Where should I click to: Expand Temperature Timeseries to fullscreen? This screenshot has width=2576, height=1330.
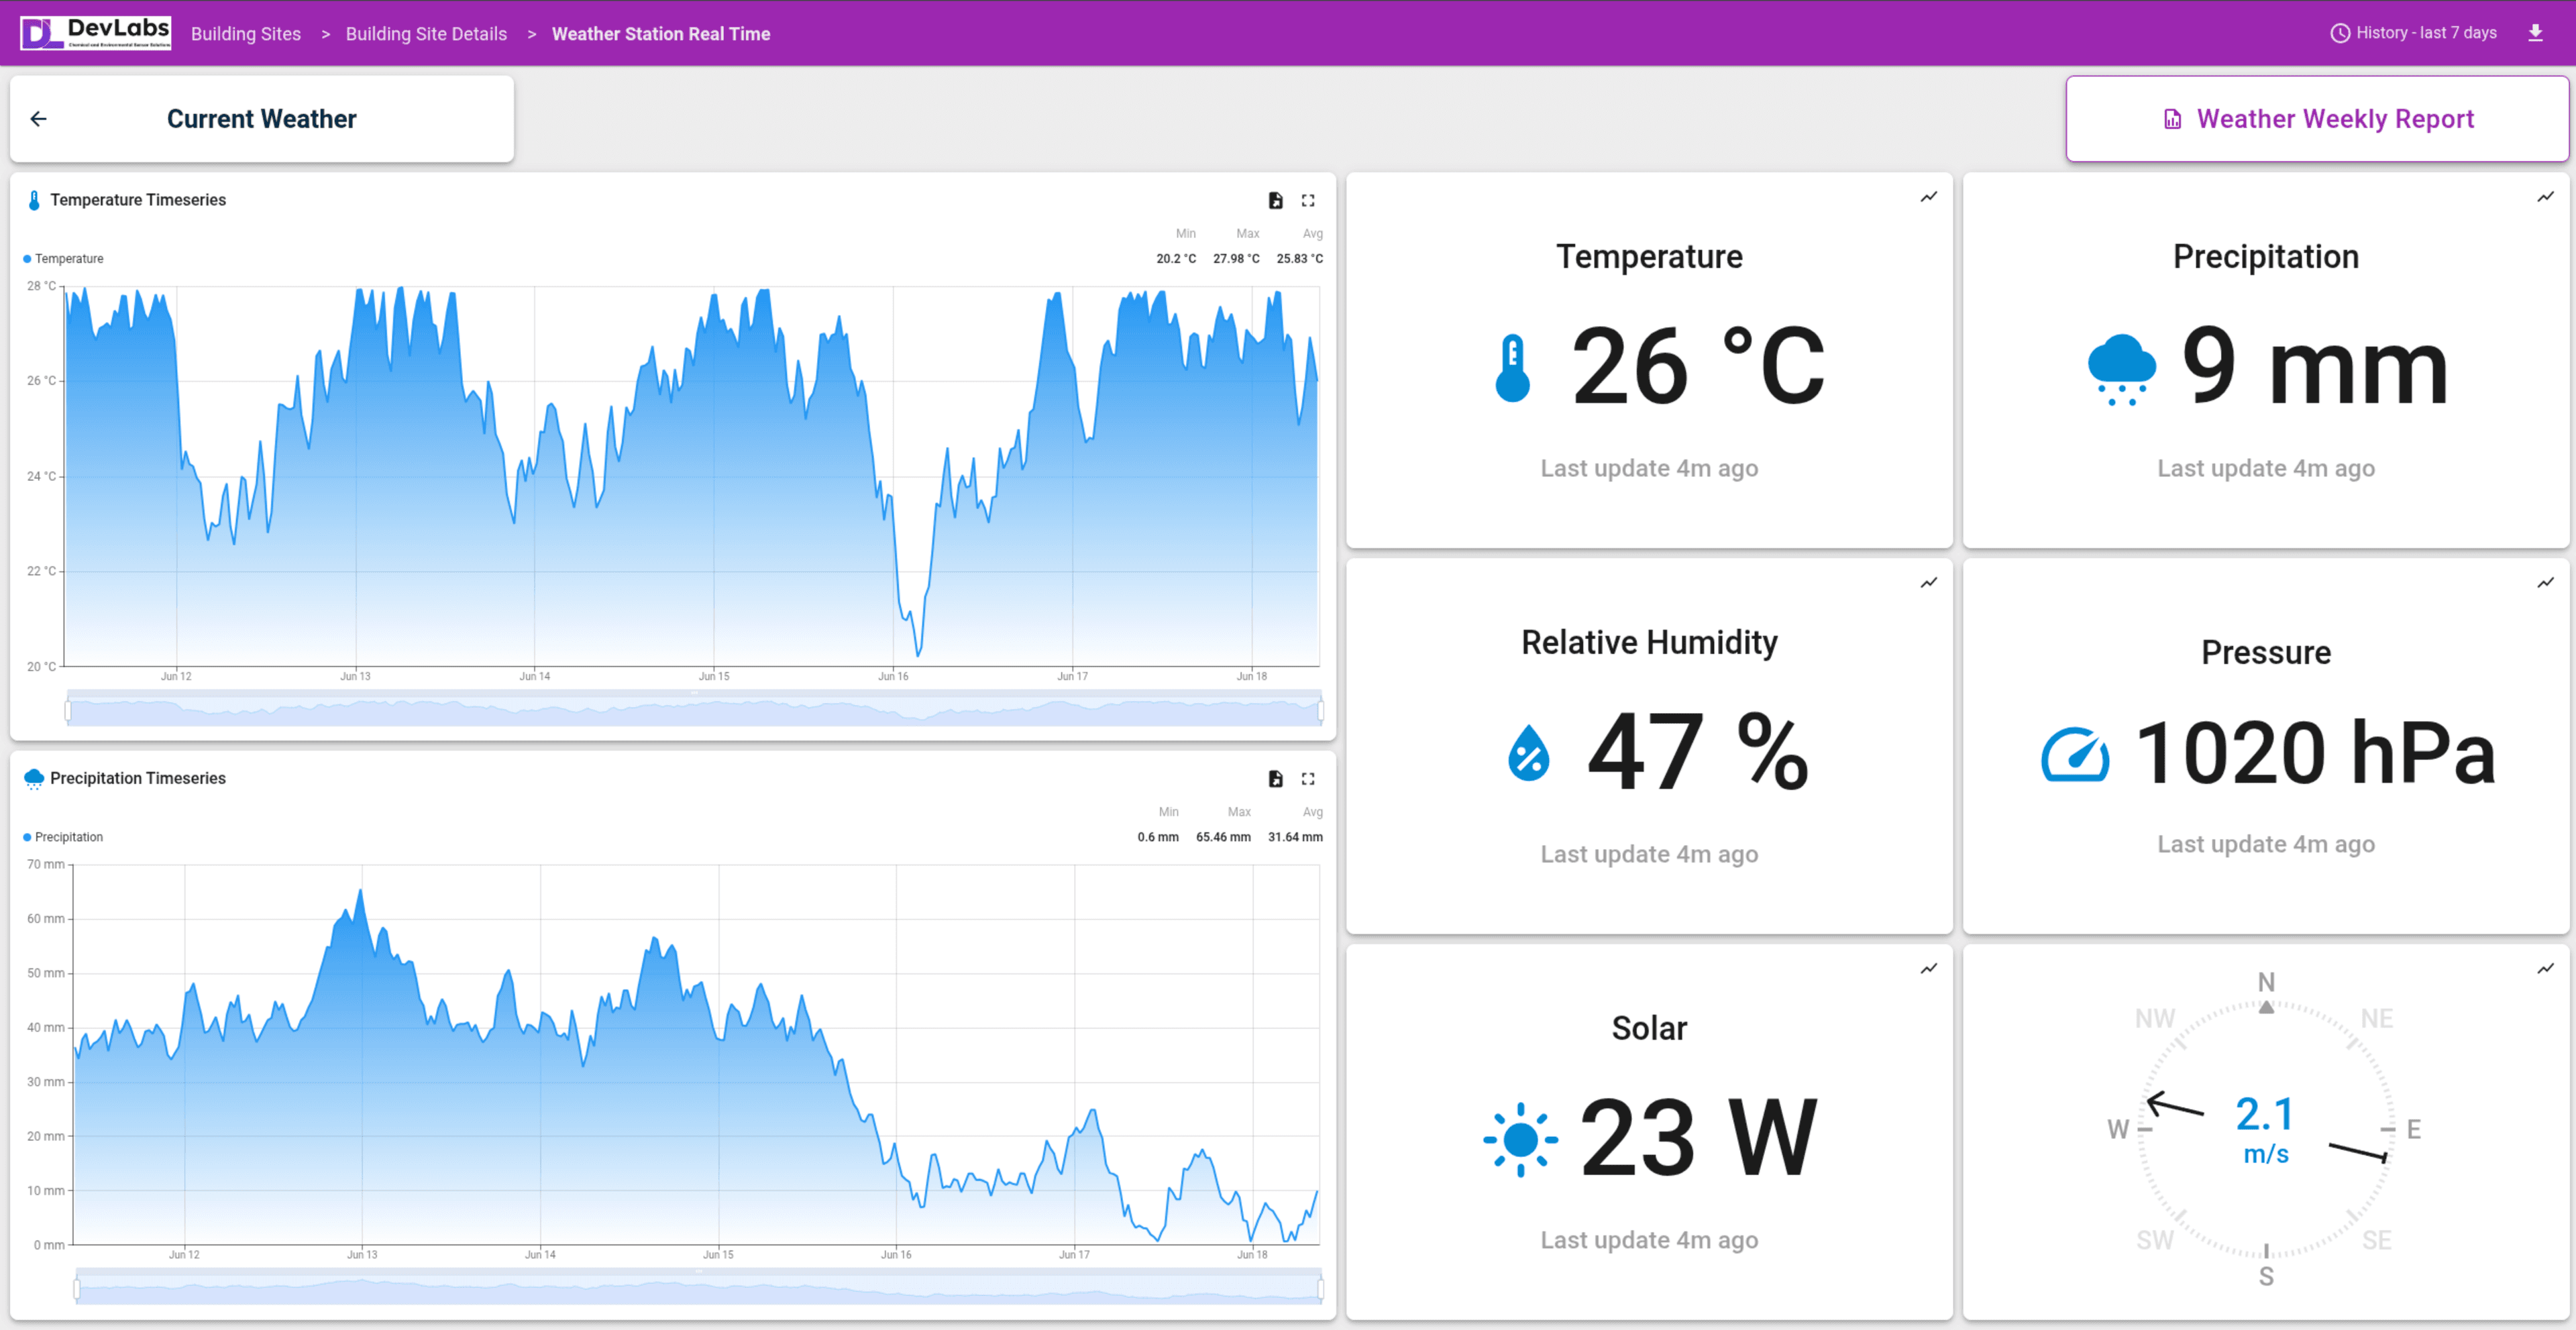1308,200
